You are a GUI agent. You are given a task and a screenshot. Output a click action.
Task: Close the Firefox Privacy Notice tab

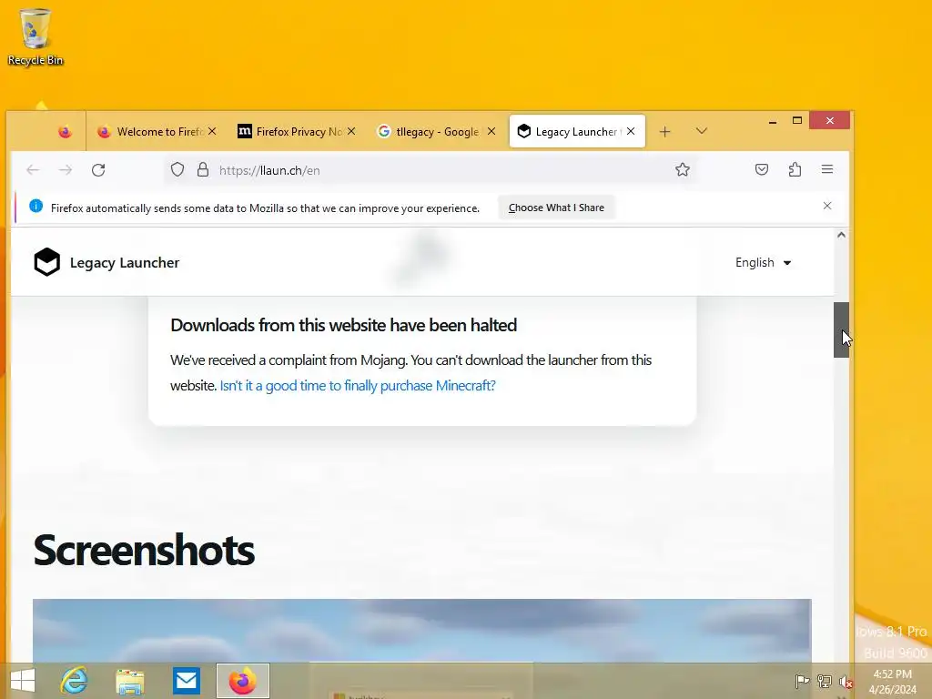pyautogui.click(x=351, y=131)
